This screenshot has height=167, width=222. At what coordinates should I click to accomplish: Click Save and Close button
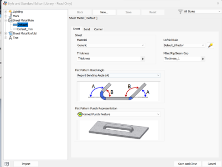click(x=187, y=164)
